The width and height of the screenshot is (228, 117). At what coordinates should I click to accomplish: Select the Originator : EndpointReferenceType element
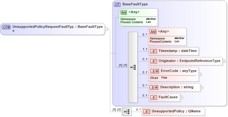186,61
